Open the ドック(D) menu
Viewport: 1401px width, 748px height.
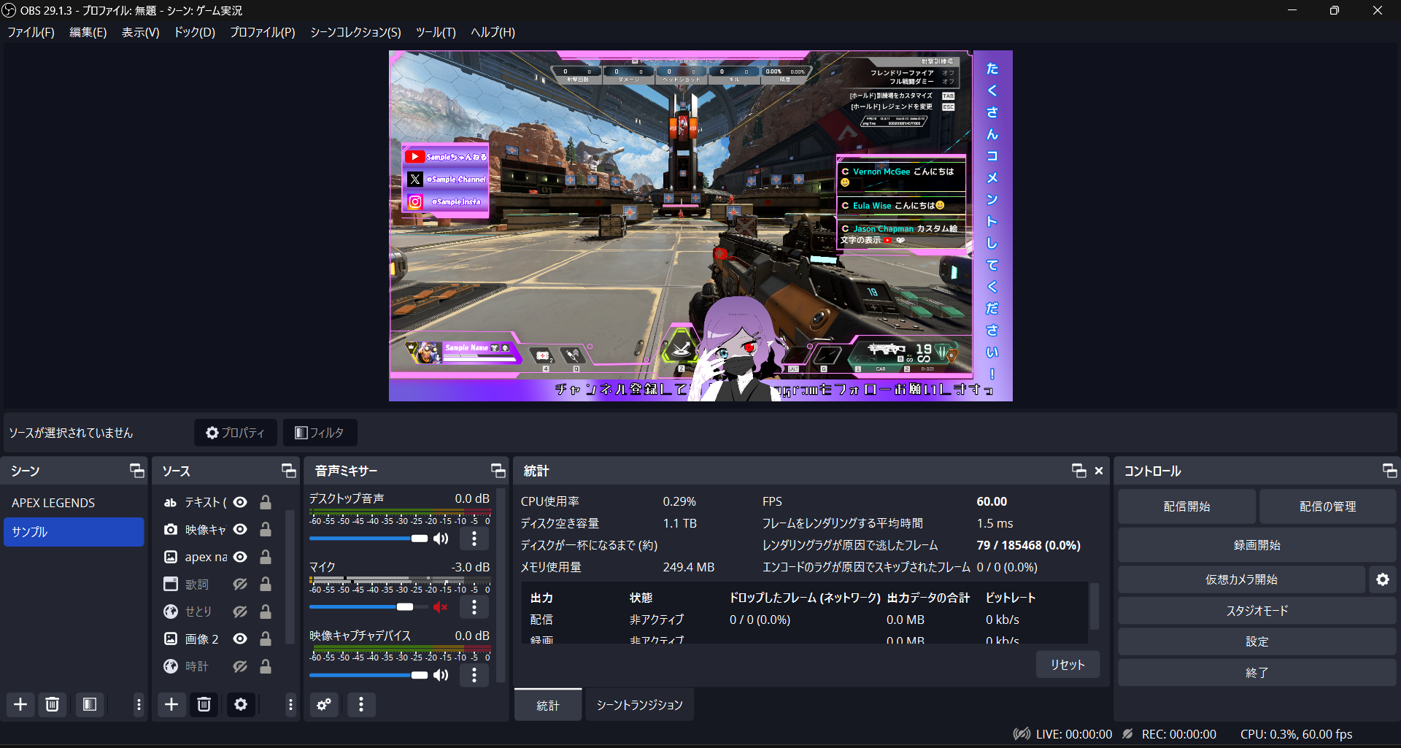tap(195, 32)
